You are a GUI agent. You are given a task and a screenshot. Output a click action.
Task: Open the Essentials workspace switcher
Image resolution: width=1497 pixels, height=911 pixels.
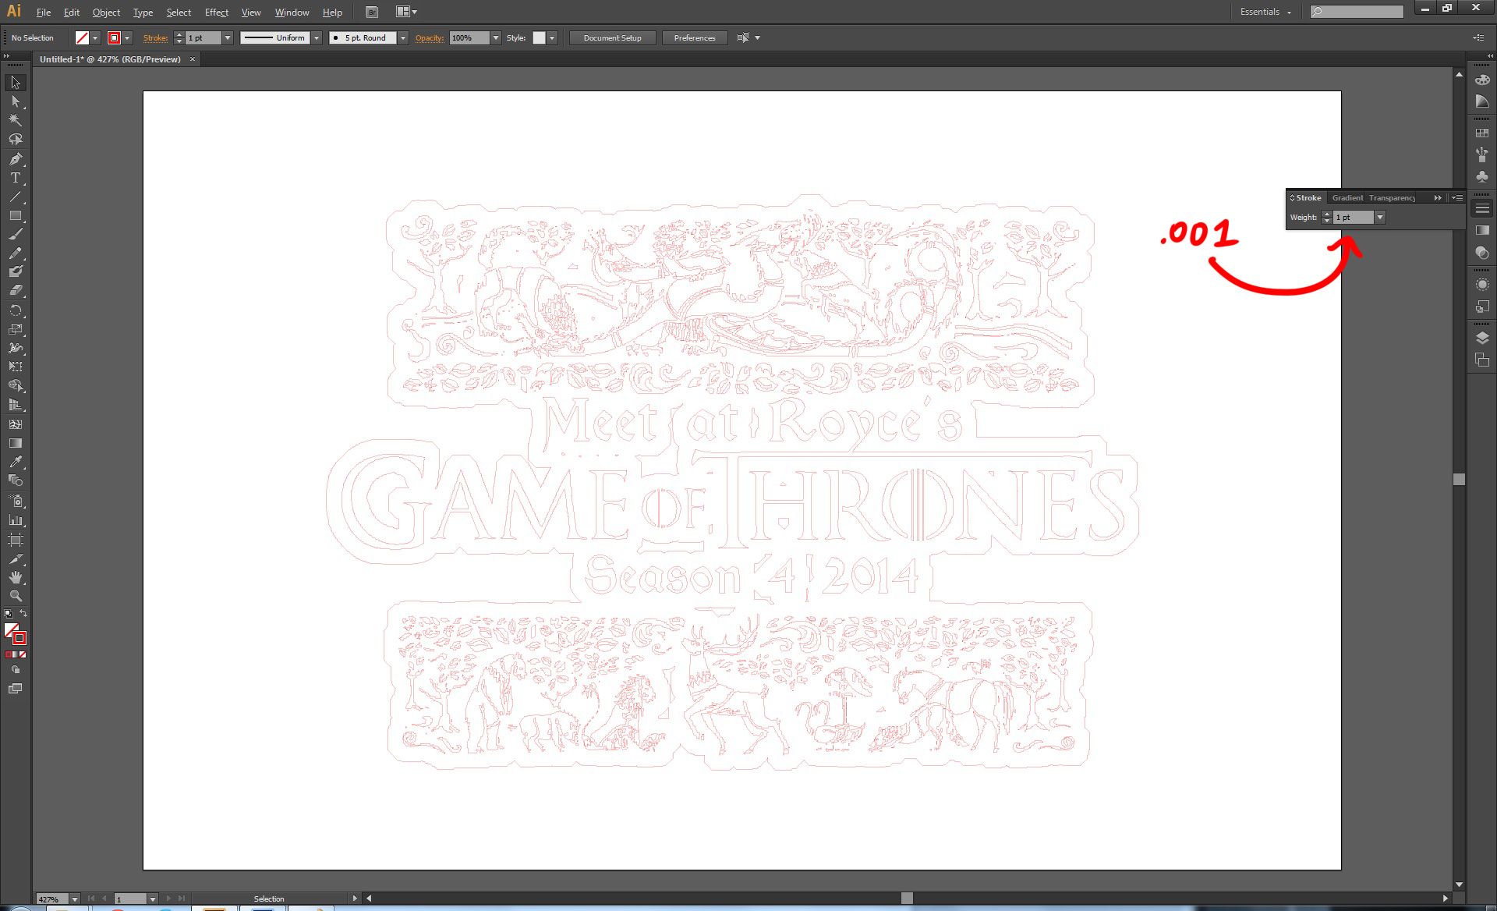1266,12
